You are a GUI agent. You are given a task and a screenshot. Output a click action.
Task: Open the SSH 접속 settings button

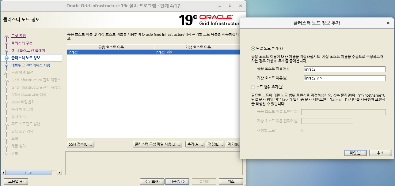click(x=81, y=144)
